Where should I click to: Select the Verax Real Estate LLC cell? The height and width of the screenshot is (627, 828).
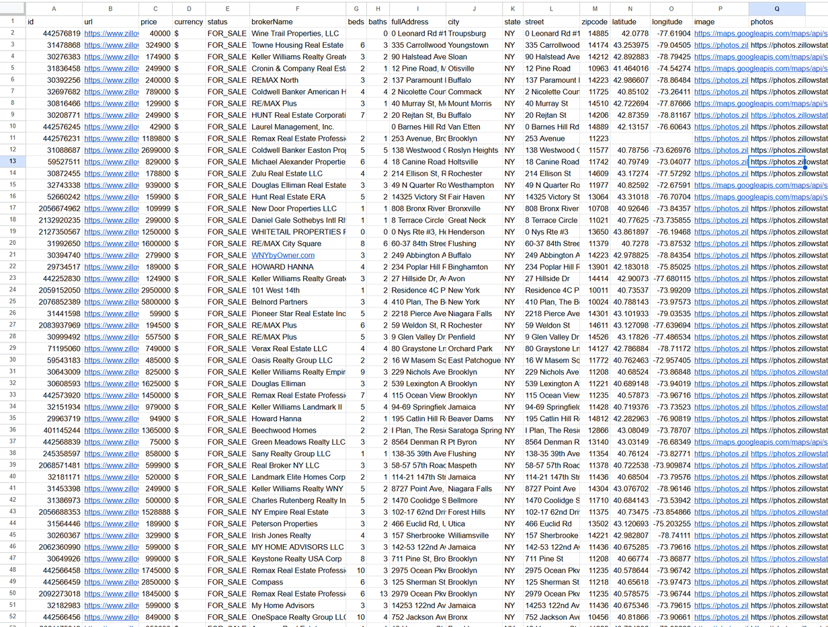[298, 348]
